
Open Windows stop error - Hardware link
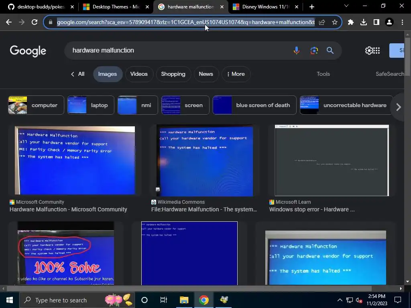pyautogui.click(x=312, y=209)
